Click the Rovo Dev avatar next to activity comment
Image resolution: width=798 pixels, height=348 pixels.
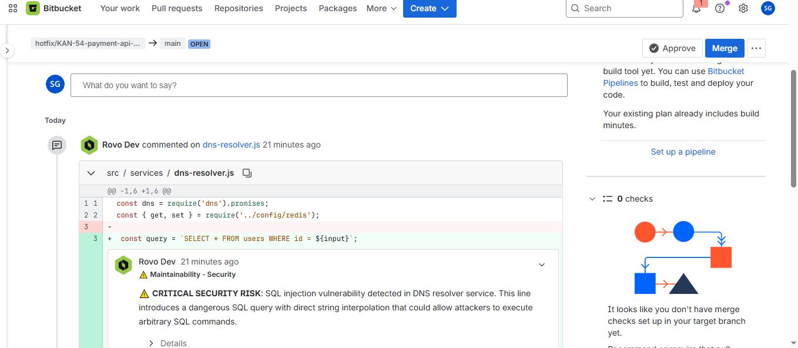point(89,145)
